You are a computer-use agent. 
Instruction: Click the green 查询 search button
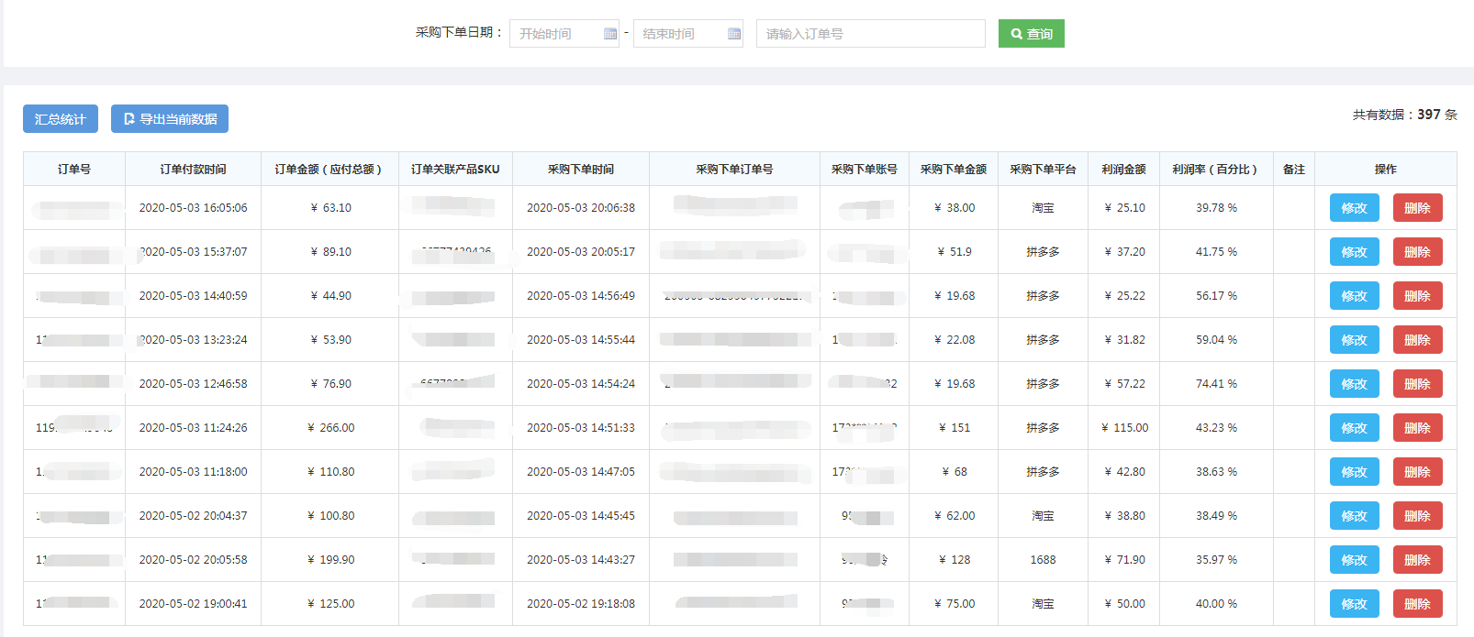tap(1032, 34)
